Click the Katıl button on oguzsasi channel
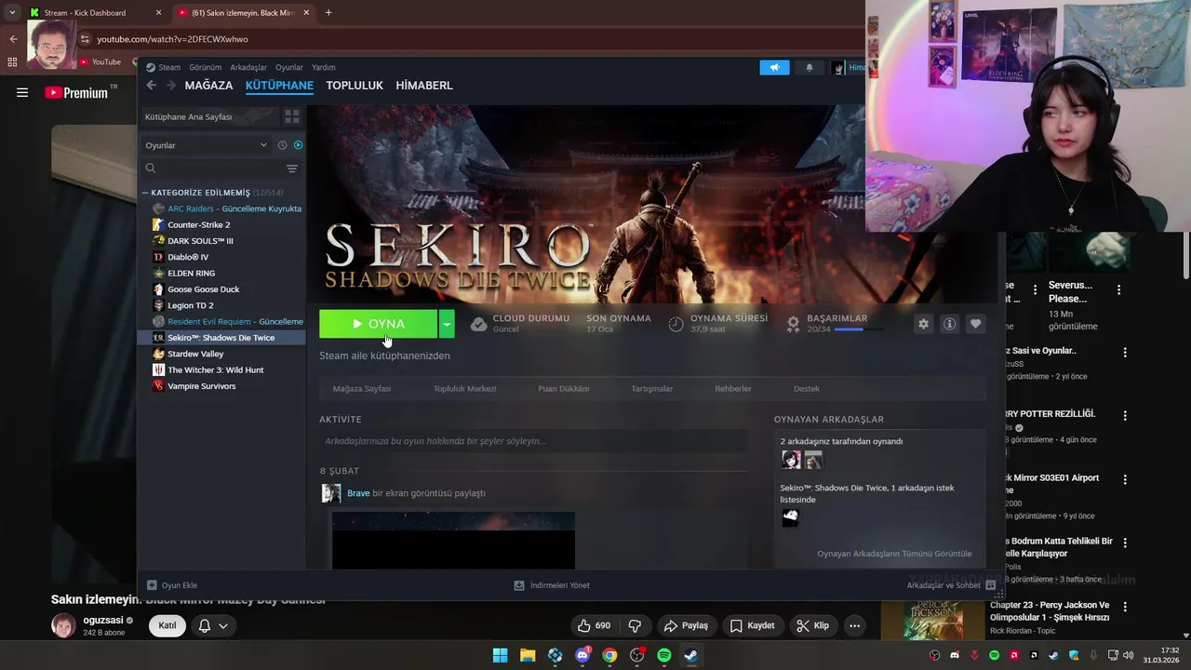Image resolution: width=1191 pixels, height=670 pixels. [x=167, y=625]
